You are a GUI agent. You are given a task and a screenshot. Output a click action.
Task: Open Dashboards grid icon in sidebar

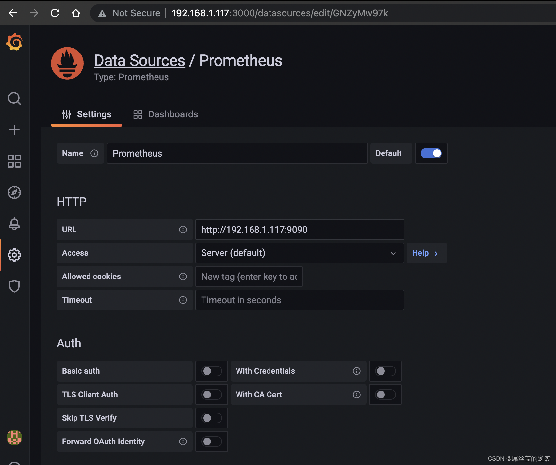coord(14,161)
